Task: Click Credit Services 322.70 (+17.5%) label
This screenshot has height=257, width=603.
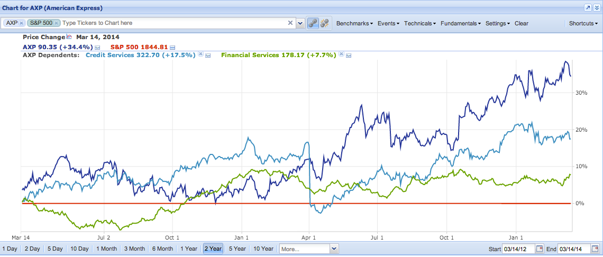Action: [x=141, y=55]
